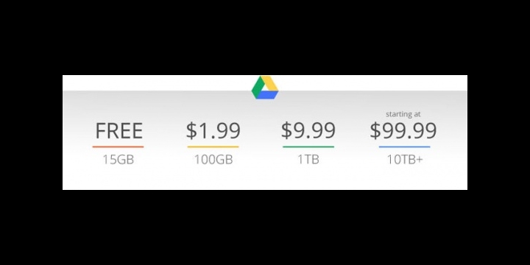This screenshot has width=530, height=265.
Task: Click the dollar sign of $1.99
Action: coord(191,131)
